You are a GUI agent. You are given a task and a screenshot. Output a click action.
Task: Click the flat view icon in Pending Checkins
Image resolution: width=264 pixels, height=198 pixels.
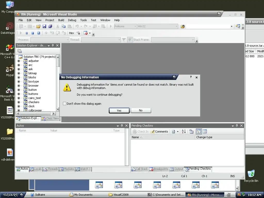pos(205,131)
